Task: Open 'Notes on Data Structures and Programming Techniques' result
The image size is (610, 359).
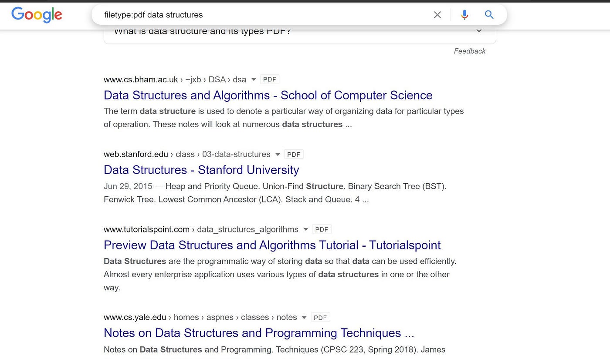Action: (x=259, y=333)
